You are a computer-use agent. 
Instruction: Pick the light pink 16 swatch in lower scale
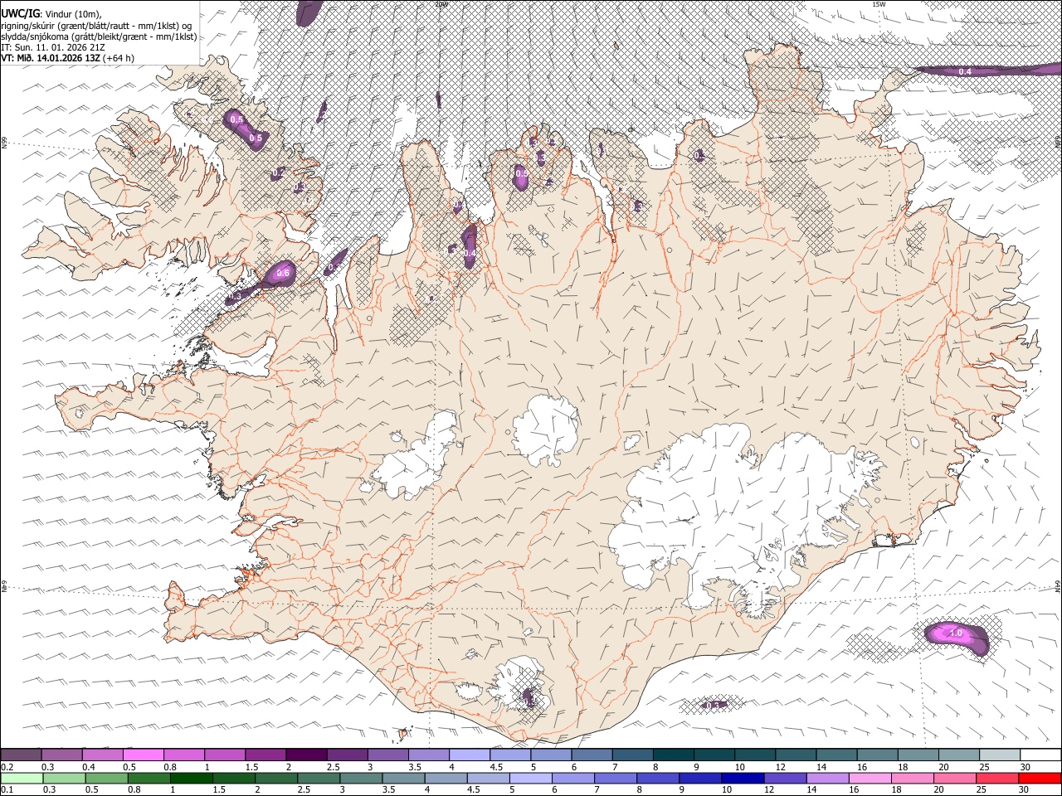point(870,779)
